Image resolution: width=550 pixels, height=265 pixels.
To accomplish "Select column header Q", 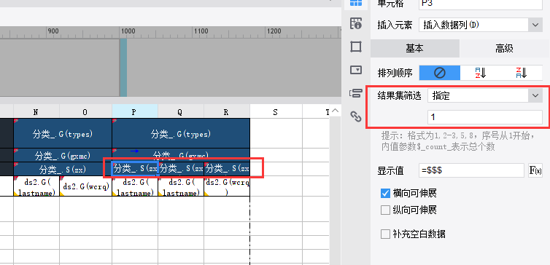I will [x=181, y=111].
